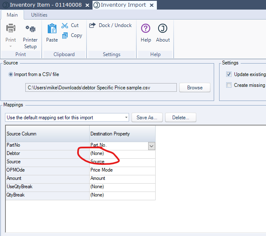Enable the Create missing checkbox
Screen dimensions: 266x236
click(229, 85)
